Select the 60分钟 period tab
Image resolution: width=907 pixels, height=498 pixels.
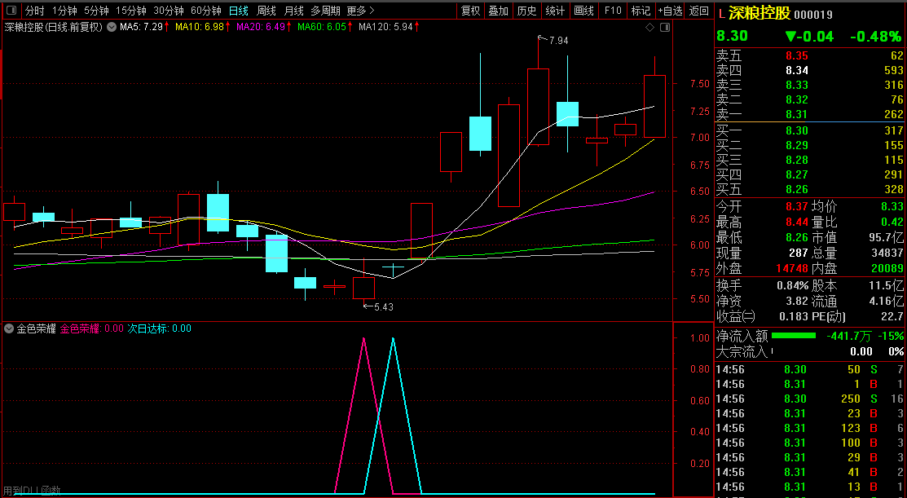[206, 11]
